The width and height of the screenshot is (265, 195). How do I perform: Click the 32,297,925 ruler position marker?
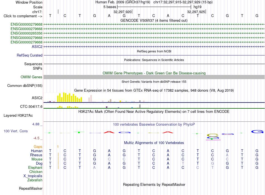[196, 12]
